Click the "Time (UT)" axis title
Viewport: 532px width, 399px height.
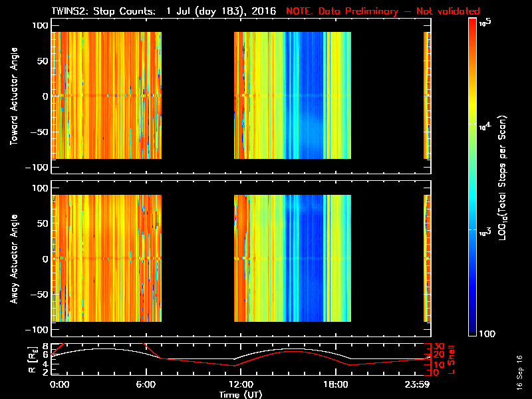click(x=241, y=394)
